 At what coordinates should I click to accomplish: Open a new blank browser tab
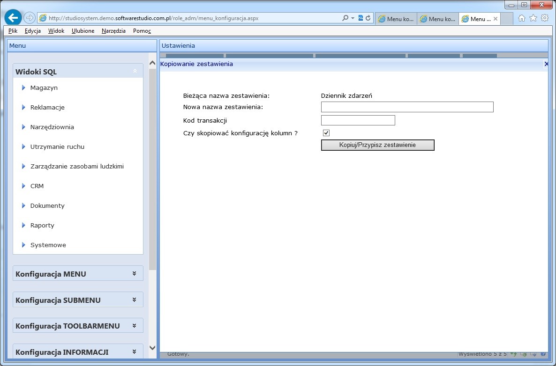tap(507, 19)
